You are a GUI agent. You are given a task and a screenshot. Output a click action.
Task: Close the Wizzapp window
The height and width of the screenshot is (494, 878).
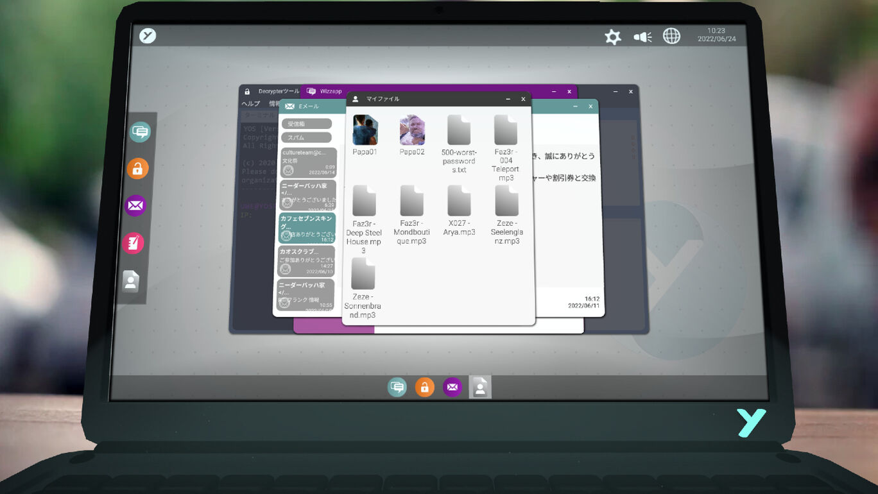coord(569,92)
